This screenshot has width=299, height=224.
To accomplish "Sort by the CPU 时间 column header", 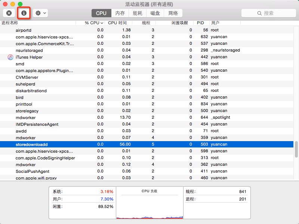I will click(118, 23).
